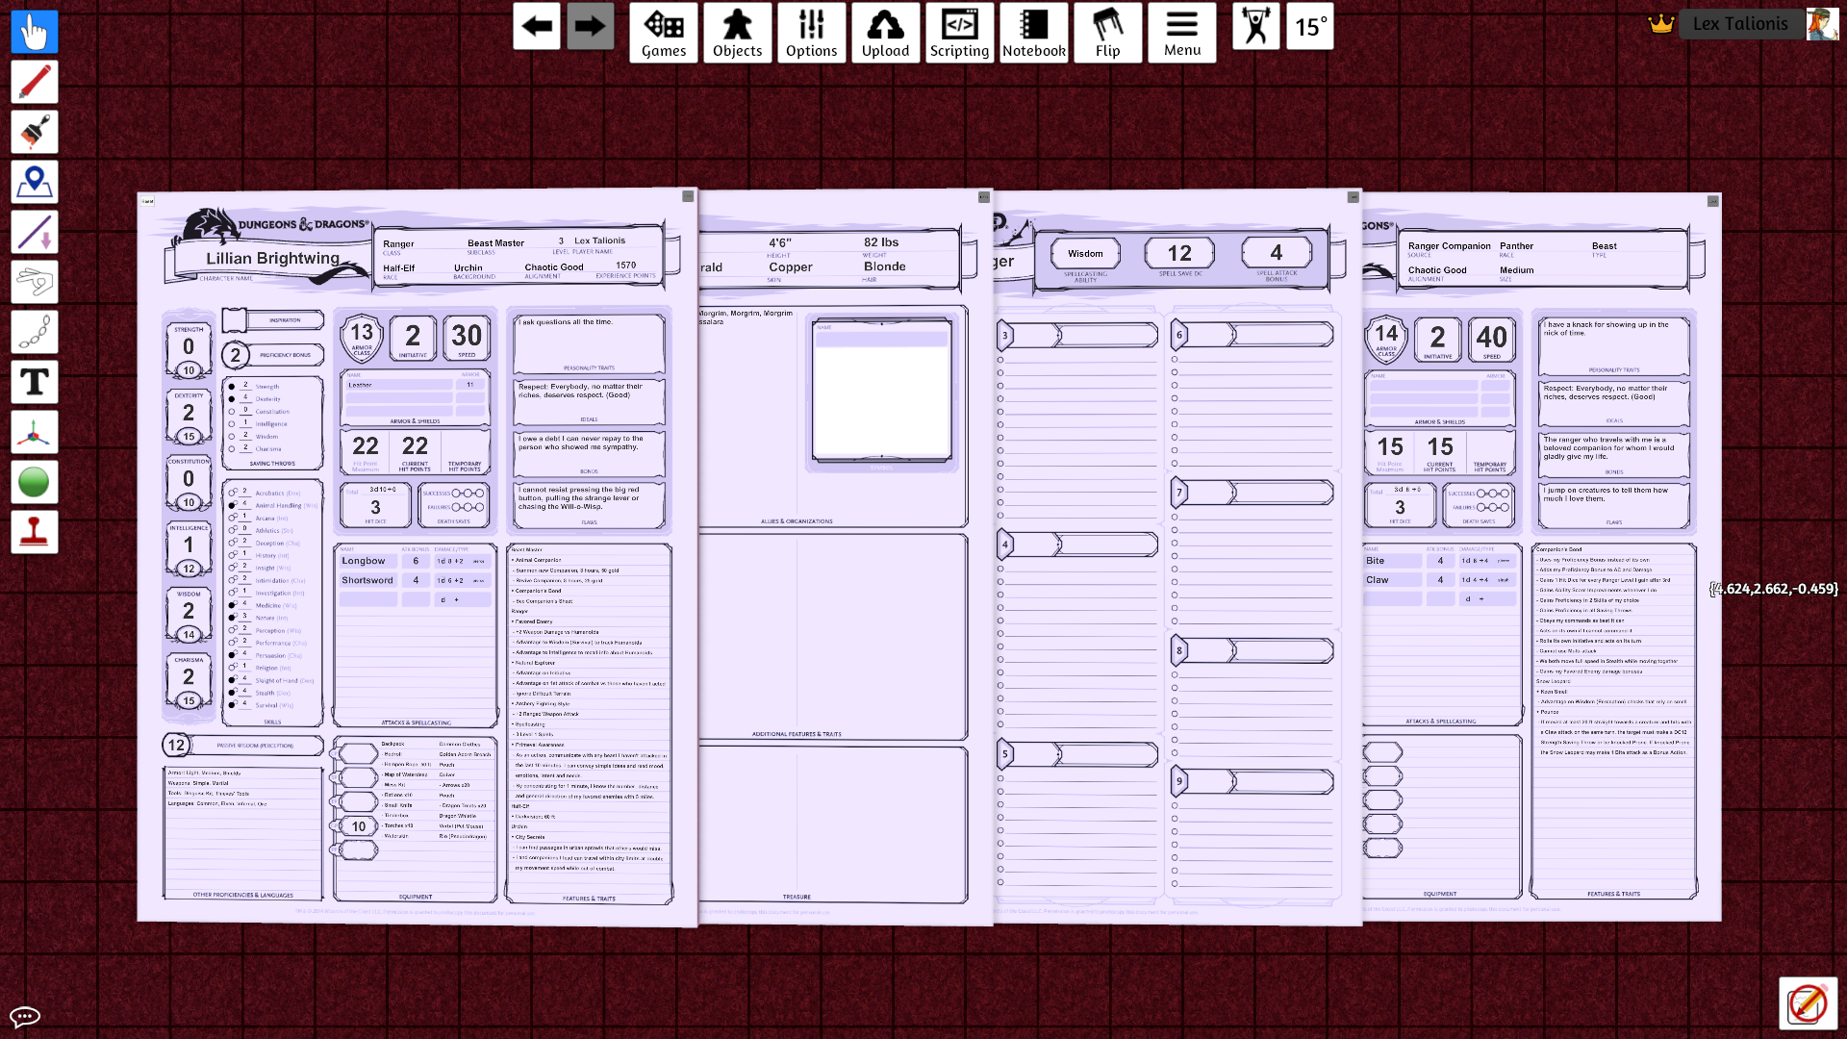Select the paintbrush tool in the left toolbar
1847x1039 pixels.
pos(35,132)
